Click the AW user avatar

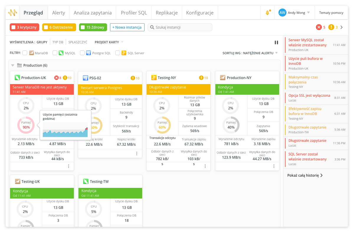[282, 13]
